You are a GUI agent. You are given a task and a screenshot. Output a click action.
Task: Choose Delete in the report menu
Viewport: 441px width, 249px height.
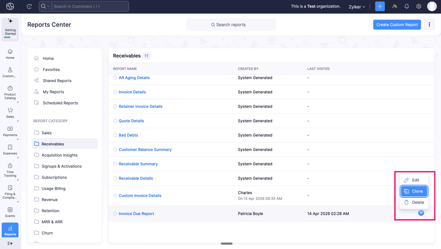(x=414, y=202)
